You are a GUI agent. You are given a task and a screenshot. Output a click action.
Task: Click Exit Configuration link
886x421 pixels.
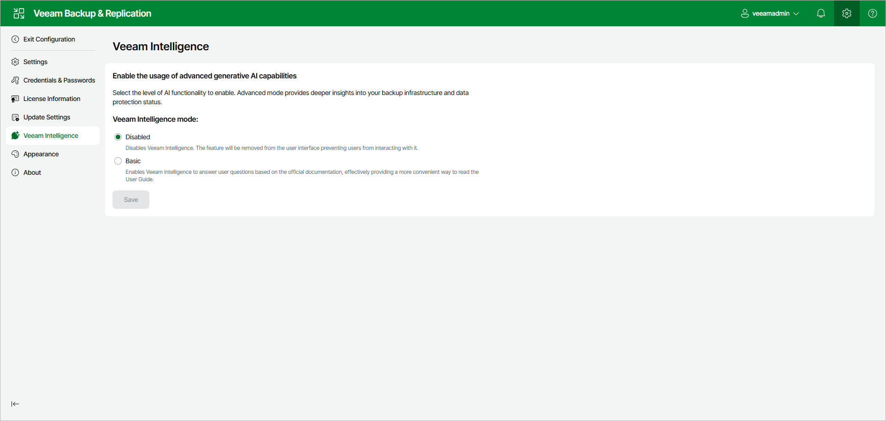[x=49, y=39]
